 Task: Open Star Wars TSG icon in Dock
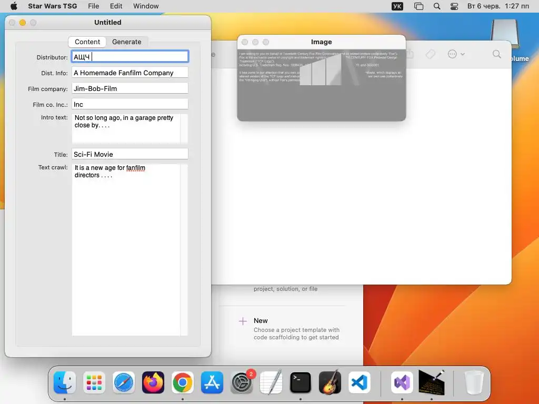click(x=432, y=382)
